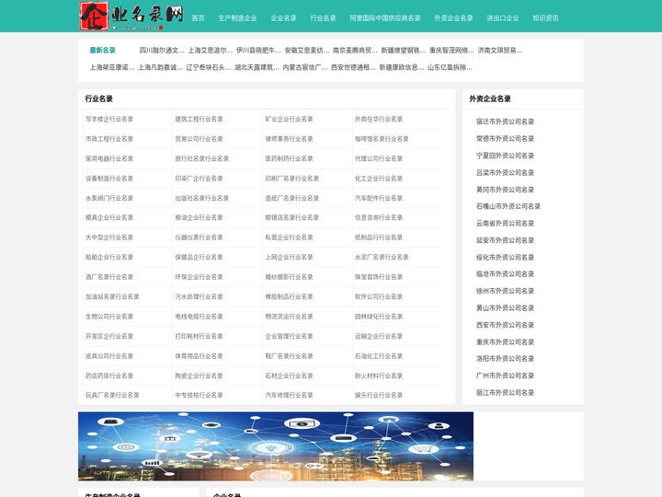The height and width of the screenshot is (497, 662).
Task: Open 广州市外资公司名录
Action: click(x=505, y=376)
